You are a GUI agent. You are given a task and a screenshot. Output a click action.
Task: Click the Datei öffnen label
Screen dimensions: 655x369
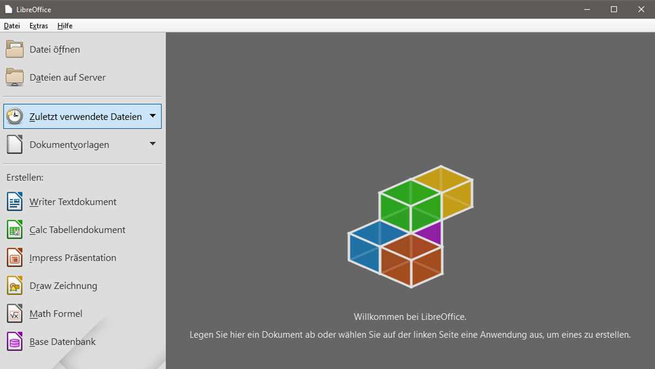click(55, 50)
